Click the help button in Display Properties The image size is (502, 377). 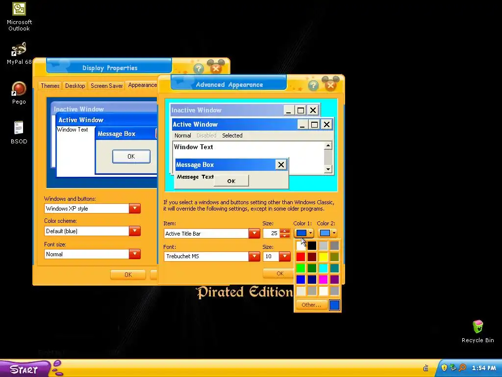(199, 68)
